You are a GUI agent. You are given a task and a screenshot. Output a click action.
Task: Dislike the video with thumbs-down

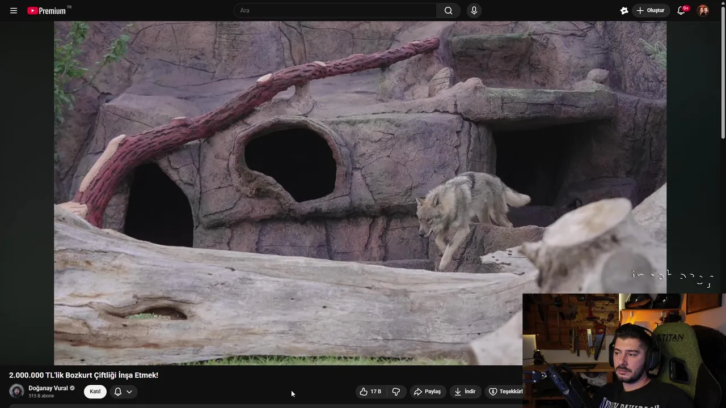tap(396, 392)
